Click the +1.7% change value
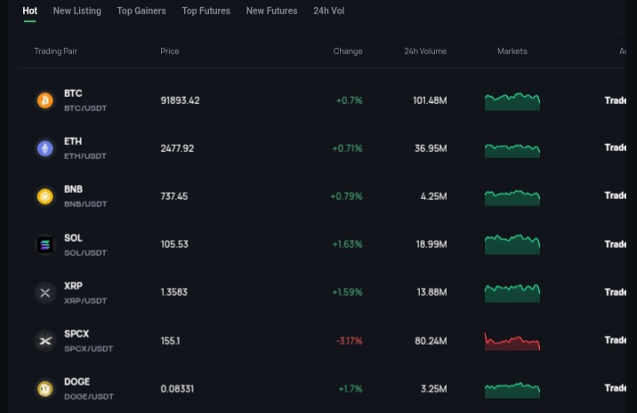The height and width of the screenshot is (413, 637). [x=351, y=389]
